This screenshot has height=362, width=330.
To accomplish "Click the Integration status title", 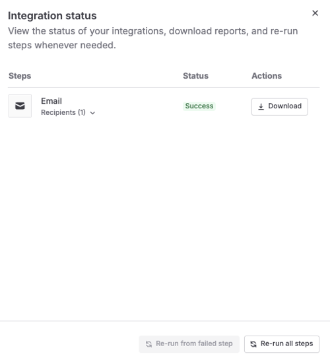I will pyautogui.click(x=52, y=16).
